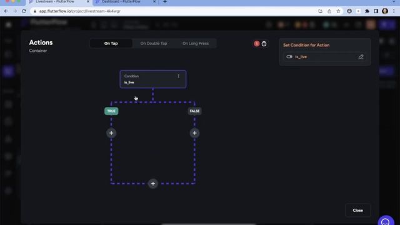This screenshot has width=400, height=225.
Task: Edit the is_live condition with pencil icon
Action: coord(361,57)
